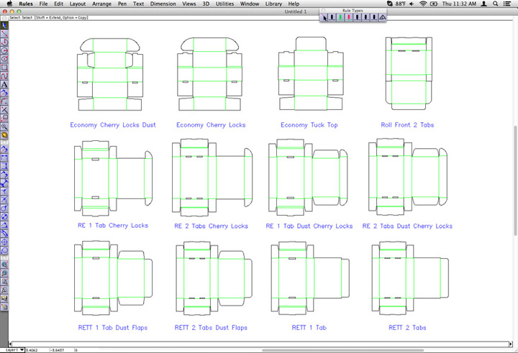Screen dimensions: 518x353
Task: Close the Rule Types palette
Action: coord(323,10)
